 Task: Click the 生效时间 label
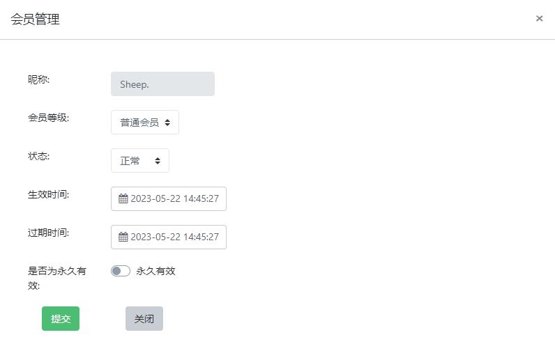(x=48, y=194)
